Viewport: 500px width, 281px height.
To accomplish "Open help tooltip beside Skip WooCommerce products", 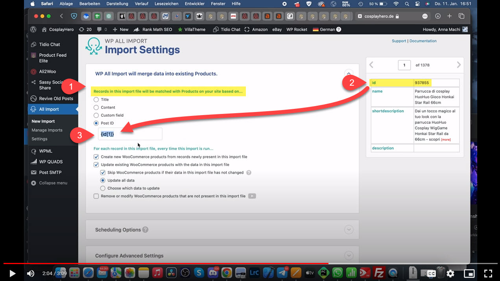I will [x=249, y=173].
